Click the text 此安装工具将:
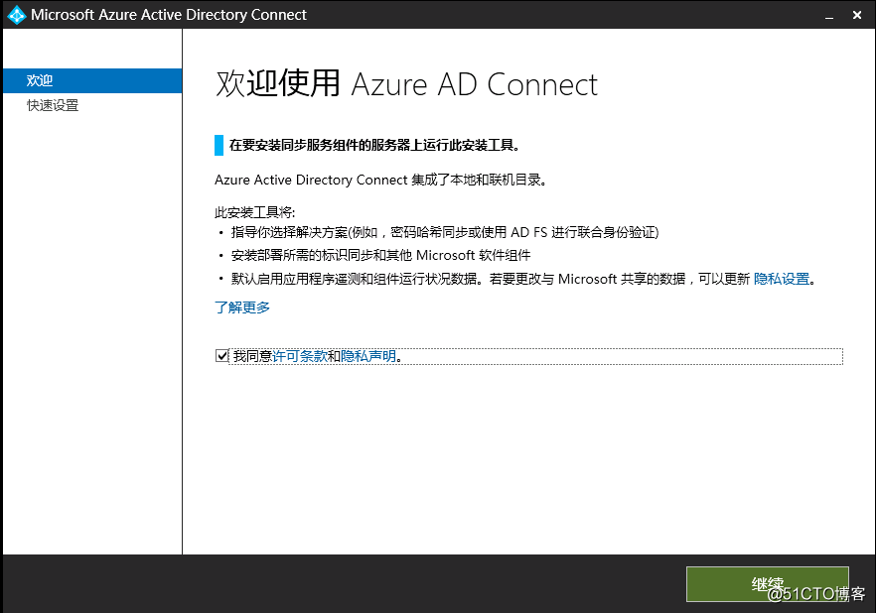This screenshot has width=876, height=613. [254, 212]
